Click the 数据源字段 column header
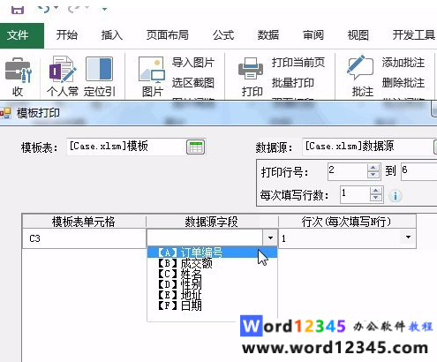The height and width of the screenshot is (362, 437). [212, 222]
